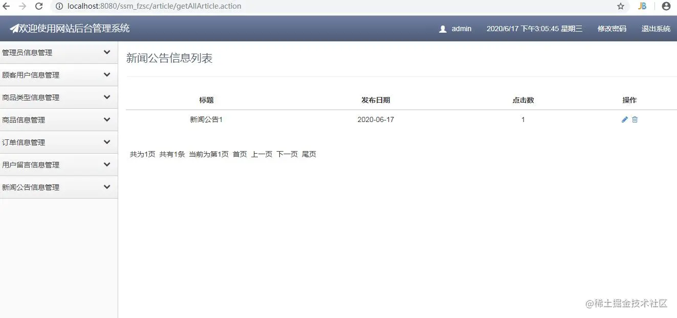Expand chevron next to 新闻公告信息管理
Screen dimensions: 677x318
click(107, 187)
